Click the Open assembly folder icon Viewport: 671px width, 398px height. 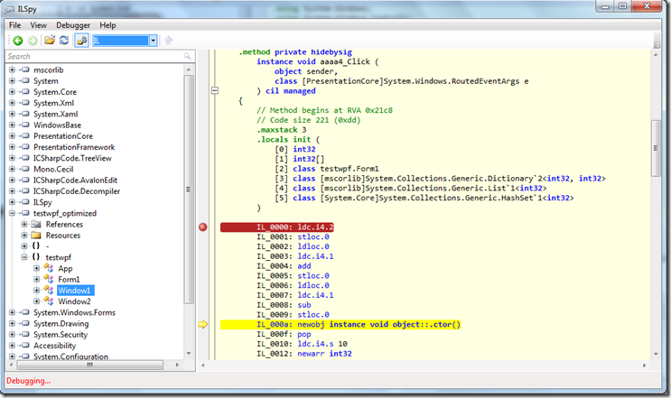point(50,41)
